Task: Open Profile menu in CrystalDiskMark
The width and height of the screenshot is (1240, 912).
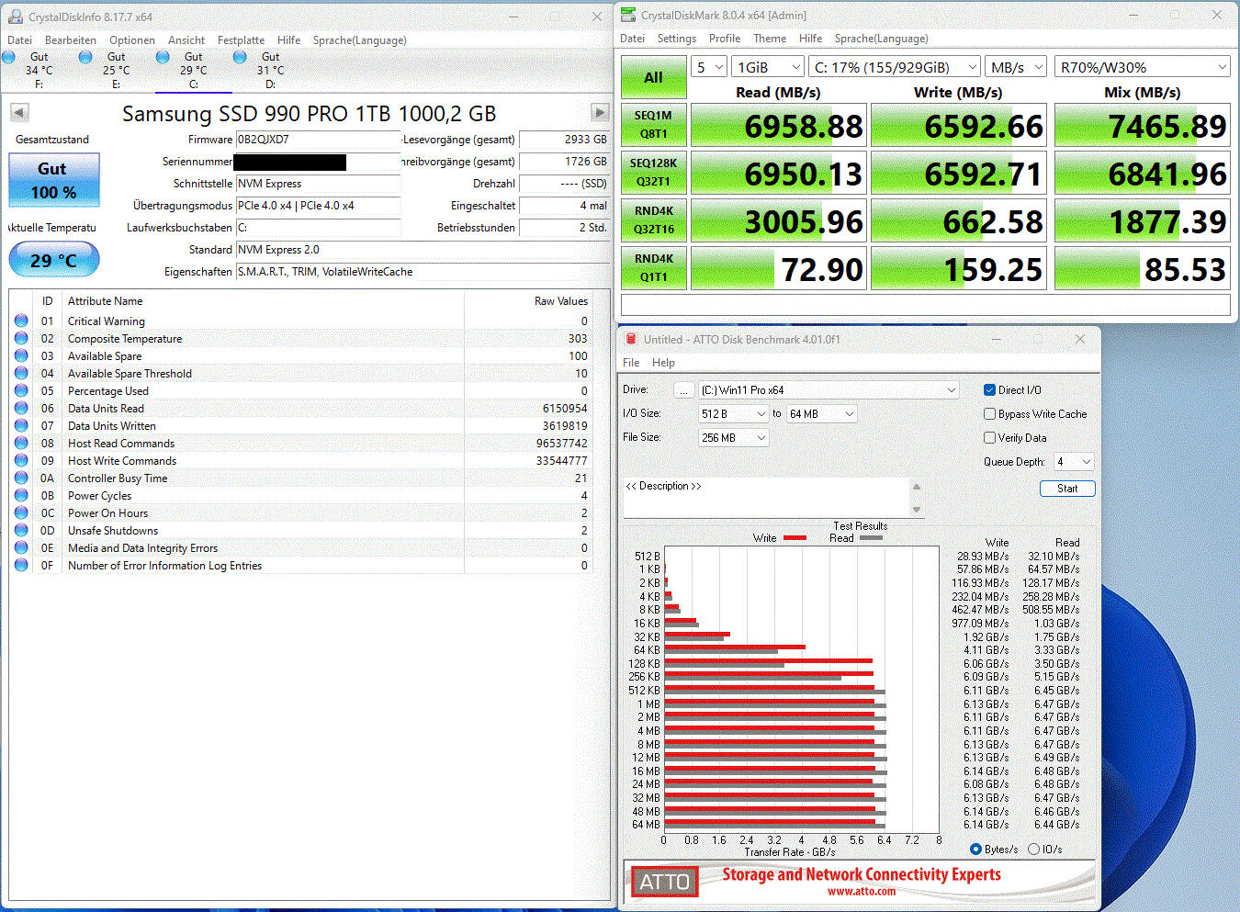Action: coord(725,39)
